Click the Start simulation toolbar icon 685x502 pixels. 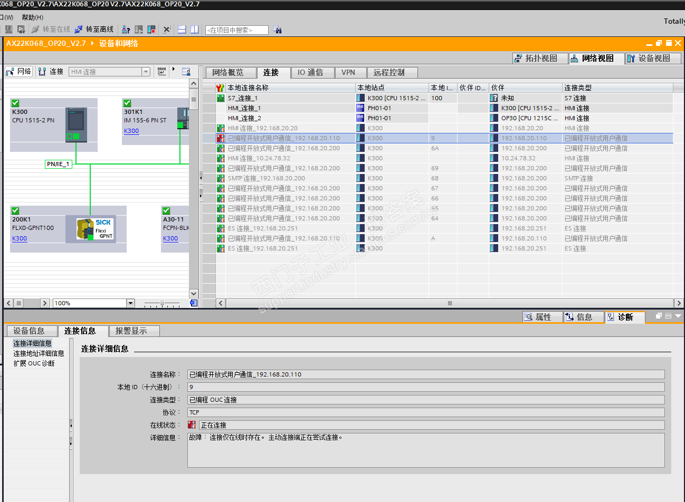click(8, 30)
